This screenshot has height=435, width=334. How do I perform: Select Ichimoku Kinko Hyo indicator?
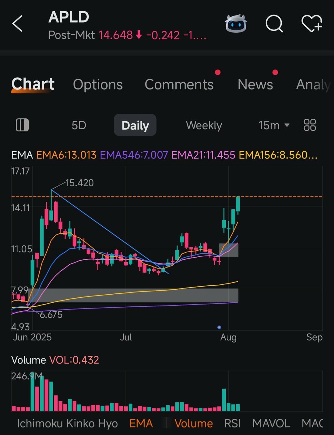pyautogui.click(x=67, y=423)
